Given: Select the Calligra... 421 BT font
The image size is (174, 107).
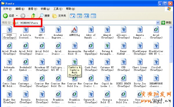Looking at the screenshot, I should coord(58,65).
